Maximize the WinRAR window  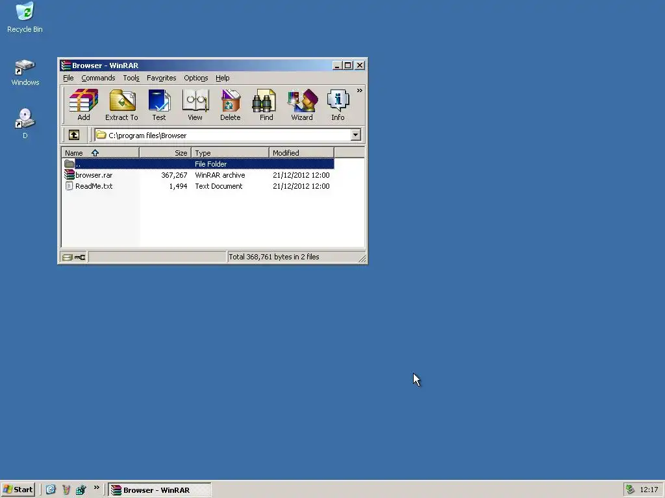click(348, 65)
